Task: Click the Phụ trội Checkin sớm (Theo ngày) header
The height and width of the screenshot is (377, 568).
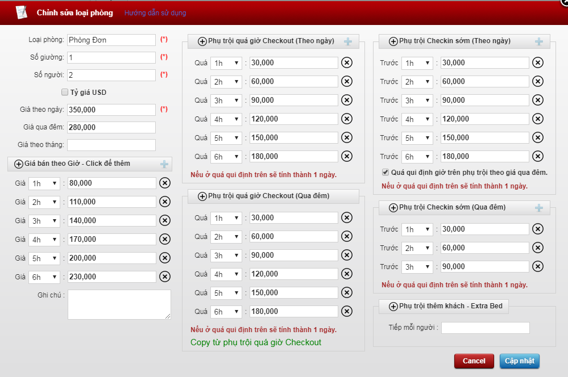Action: pos(465,41)
